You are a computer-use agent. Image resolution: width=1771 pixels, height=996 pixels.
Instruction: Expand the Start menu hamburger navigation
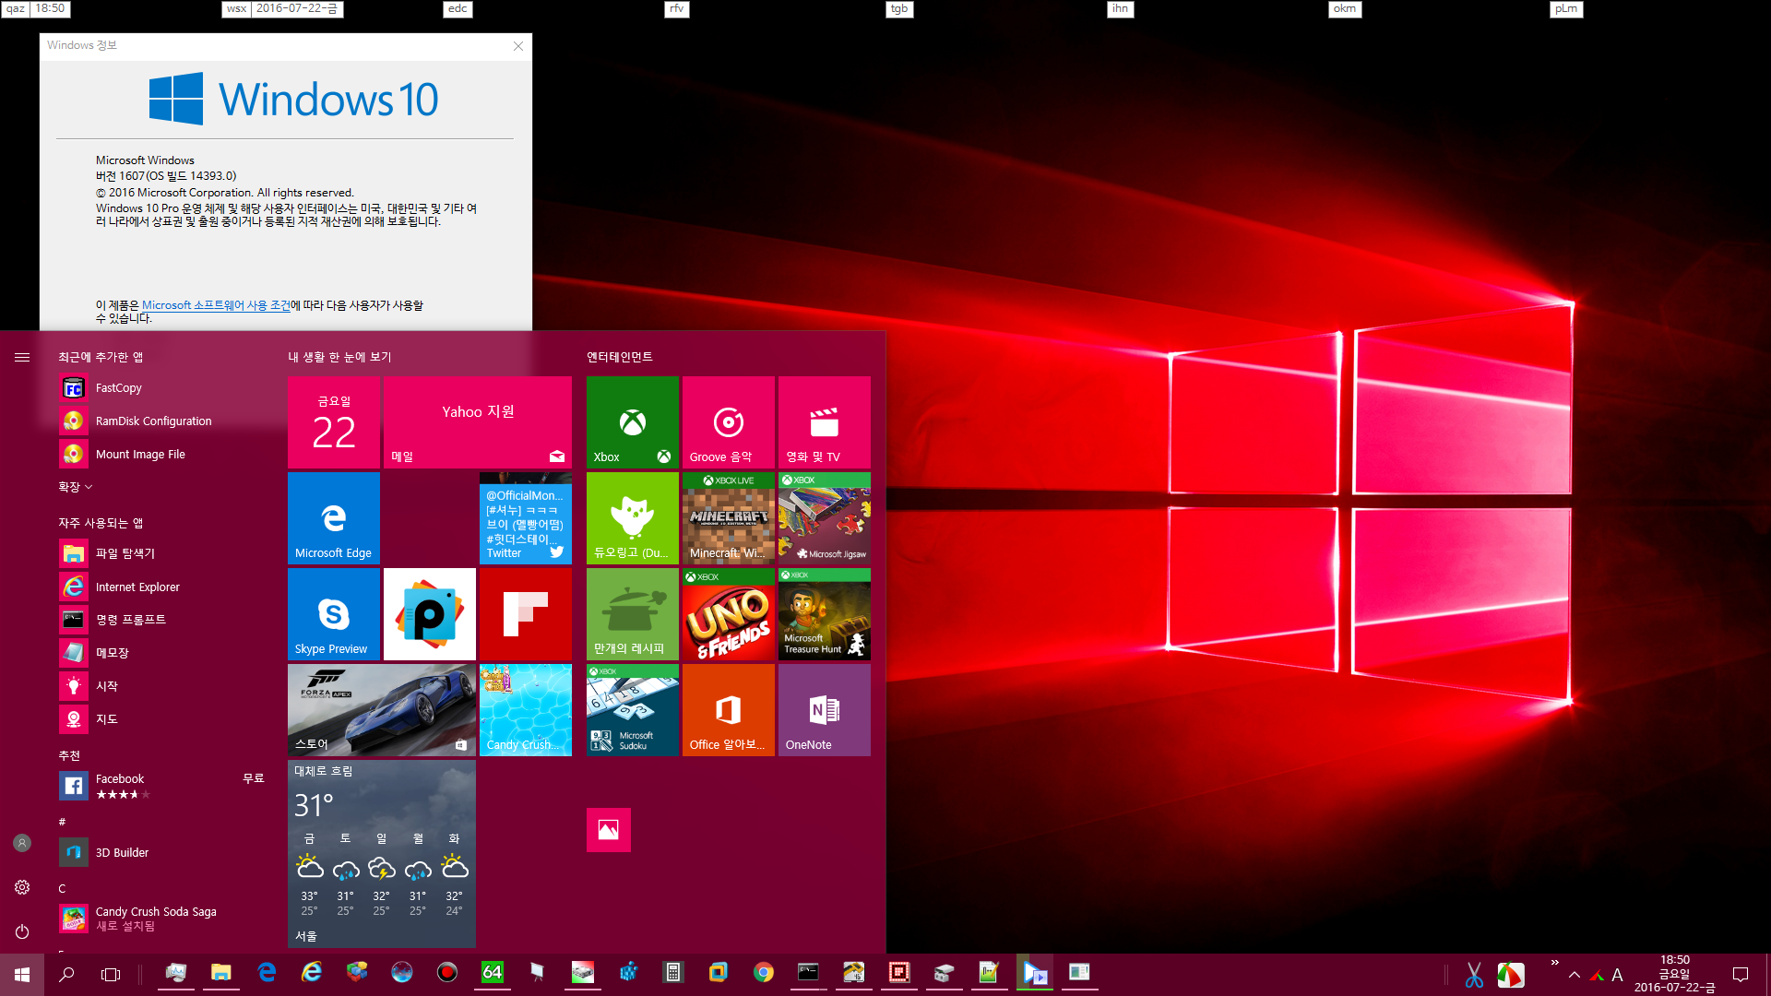click(22, 357)
